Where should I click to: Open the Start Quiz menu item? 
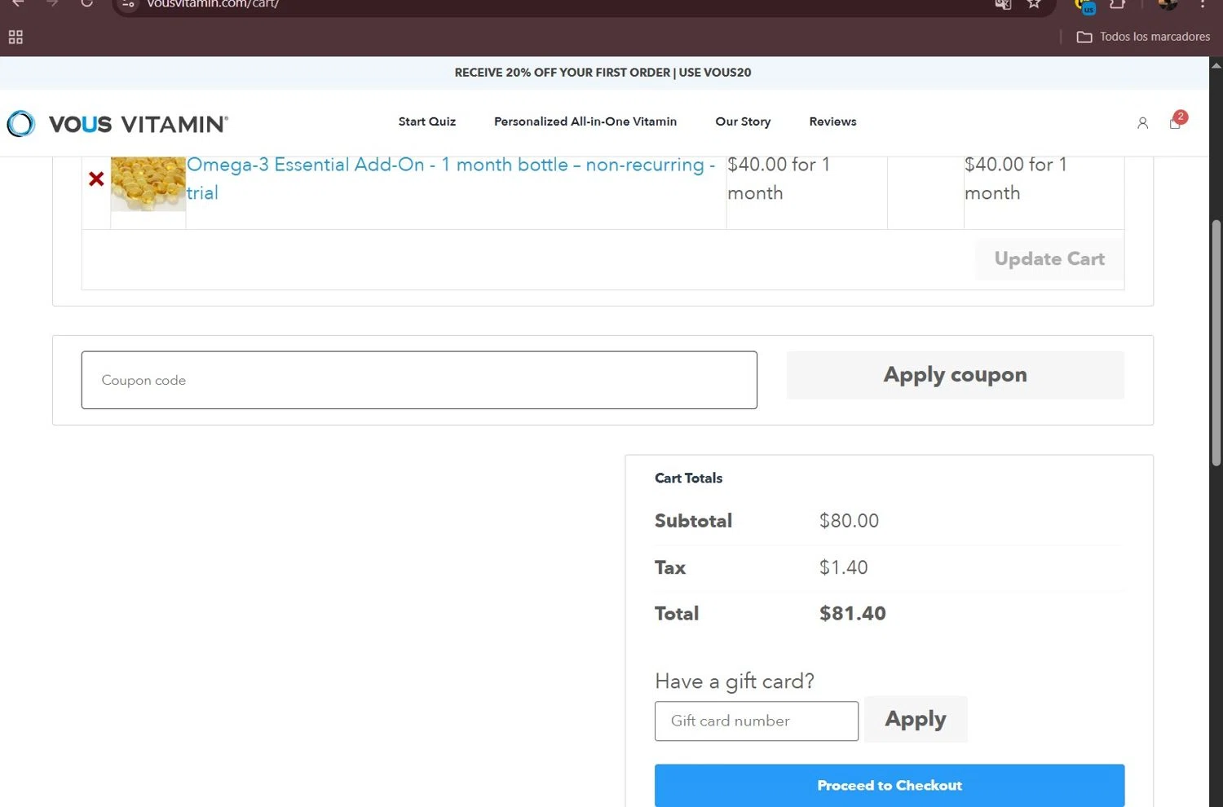click(x=427, y=121)
